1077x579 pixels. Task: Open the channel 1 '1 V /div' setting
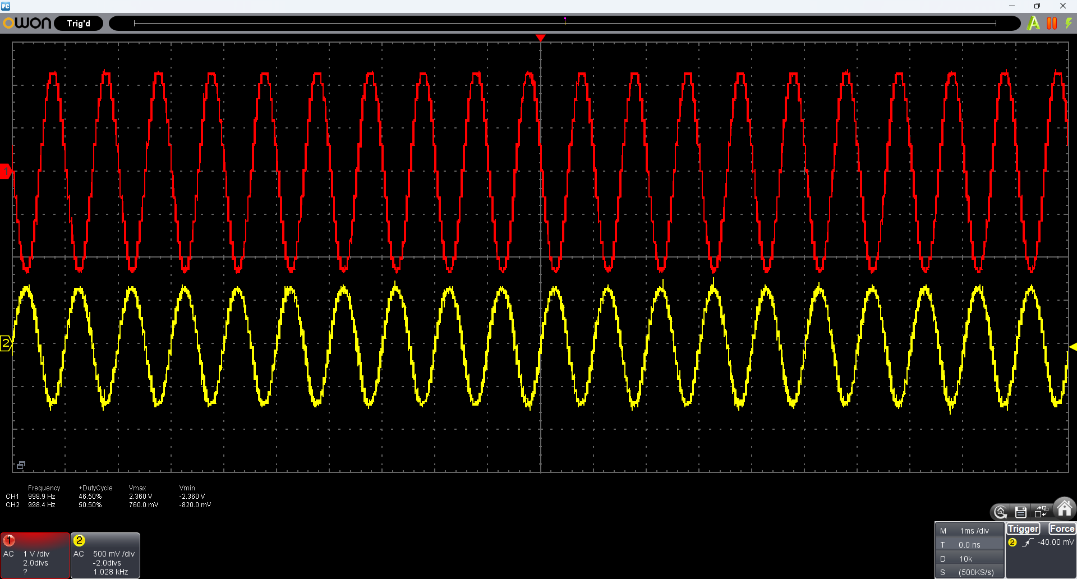36,554
